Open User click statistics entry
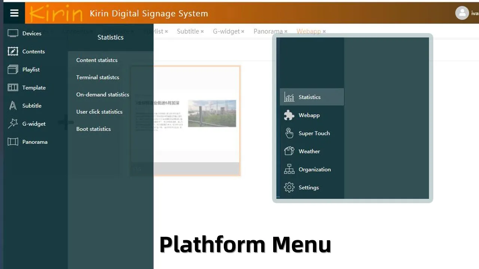The height and width of the screenshot is (269, 479). pyautogui.click(x=99, y=112)
